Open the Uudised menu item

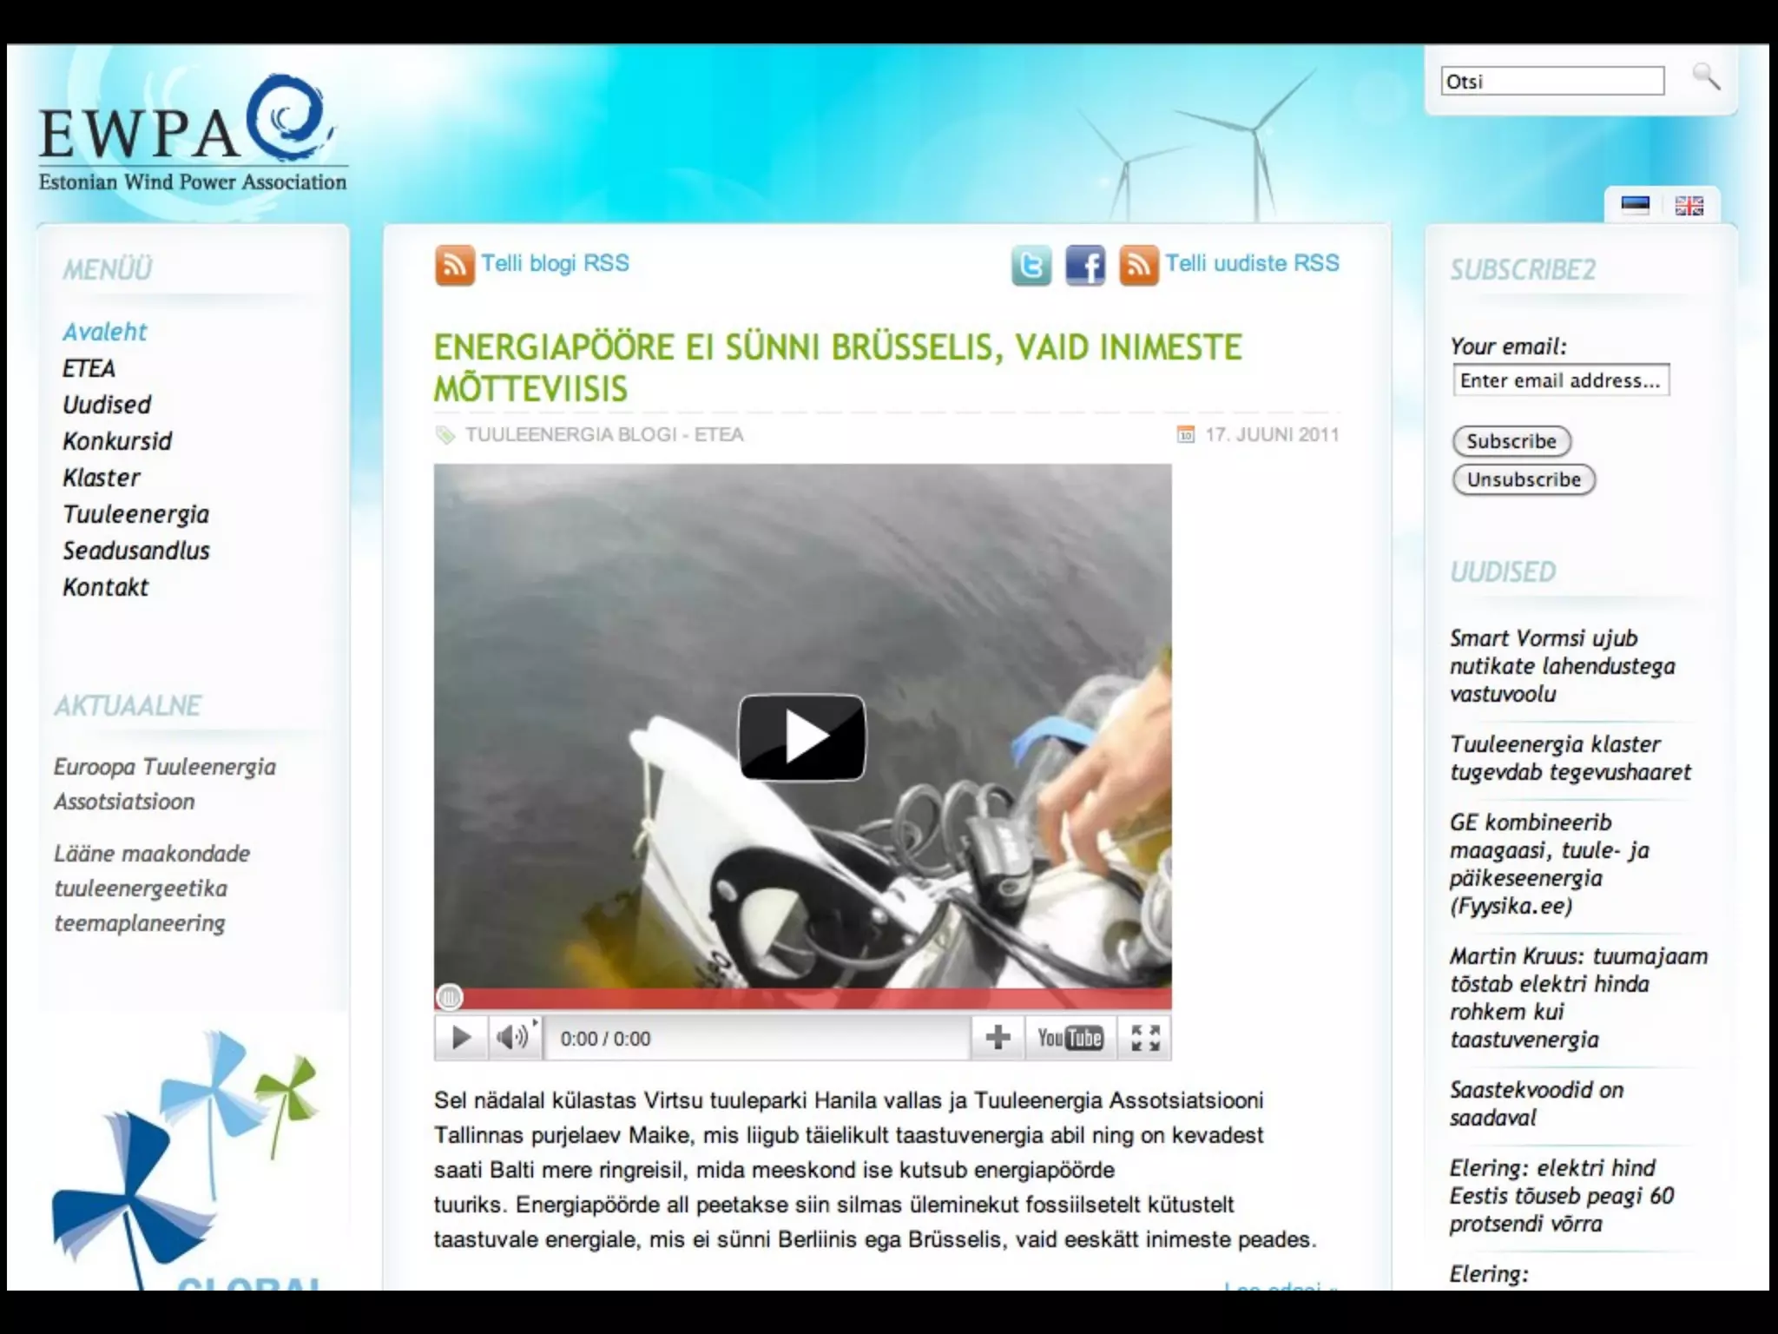point(107,405)
